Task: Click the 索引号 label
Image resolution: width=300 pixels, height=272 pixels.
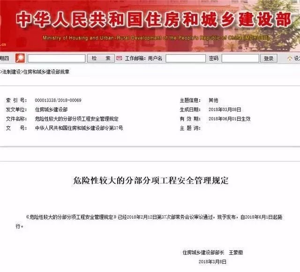Action: tap(16, 100)
